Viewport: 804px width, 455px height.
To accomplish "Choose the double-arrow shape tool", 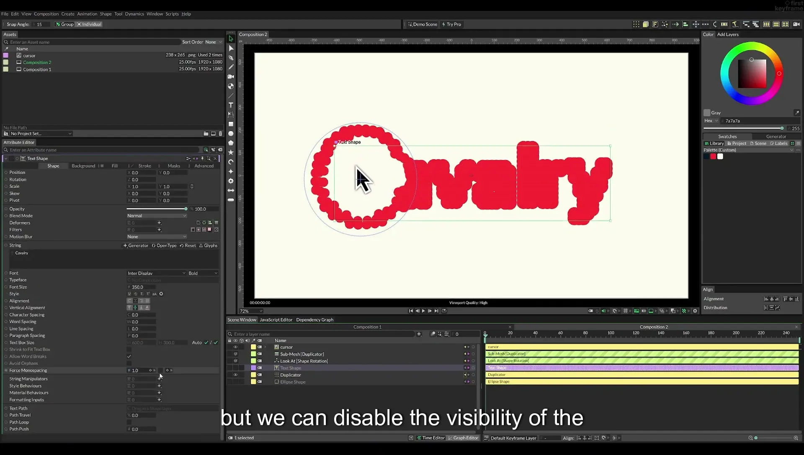I will 231,190.
